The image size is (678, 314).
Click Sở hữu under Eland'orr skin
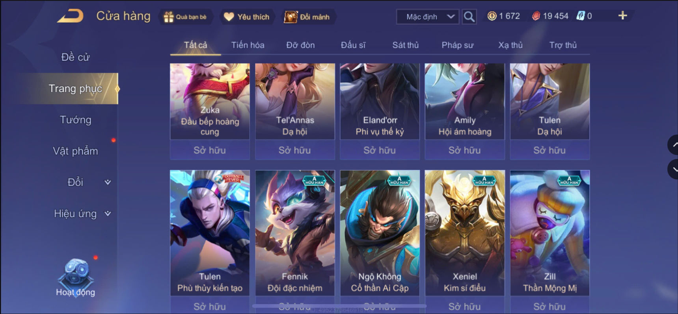click(380, 150)
